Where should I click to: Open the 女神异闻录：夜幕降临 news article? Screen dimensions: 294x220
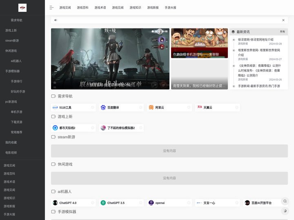pyautogui.click(x=260, y=70)
